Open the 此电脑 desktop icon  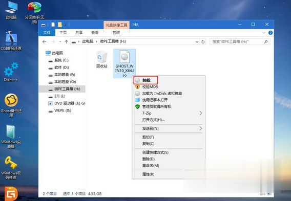11,10
